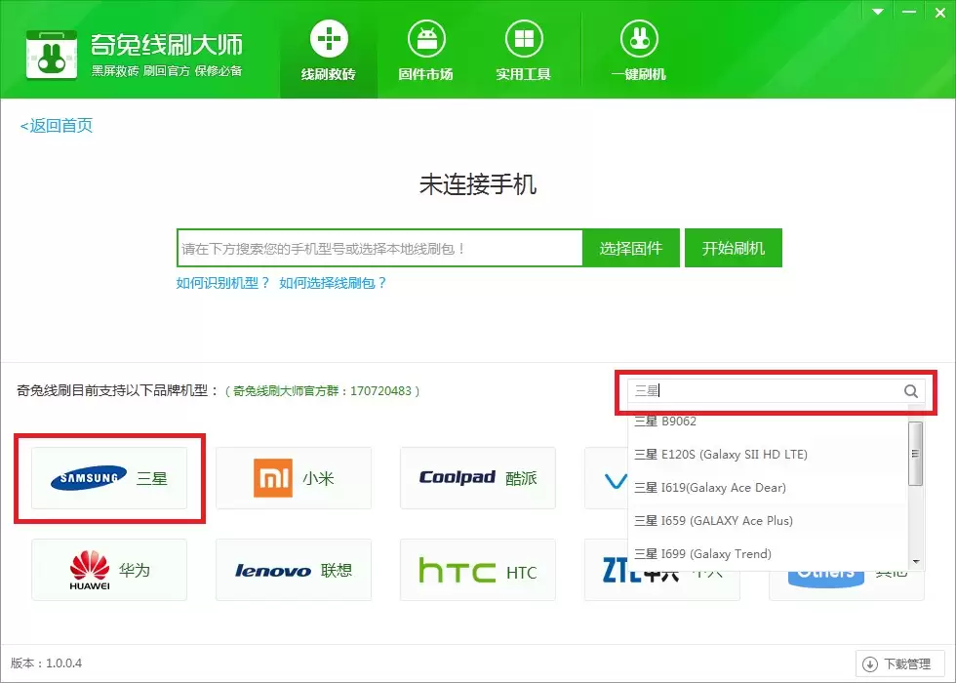Switch to the 固件市场 firmware market tab
Screen dimensions: 956x683
[x=424, y=49]
